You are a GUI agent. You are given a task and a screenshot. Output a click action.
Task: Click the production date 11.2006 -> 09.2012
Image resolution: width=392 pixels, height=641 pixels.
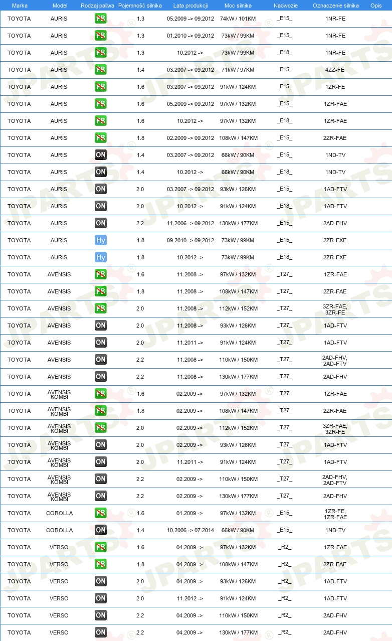(190, 223)
